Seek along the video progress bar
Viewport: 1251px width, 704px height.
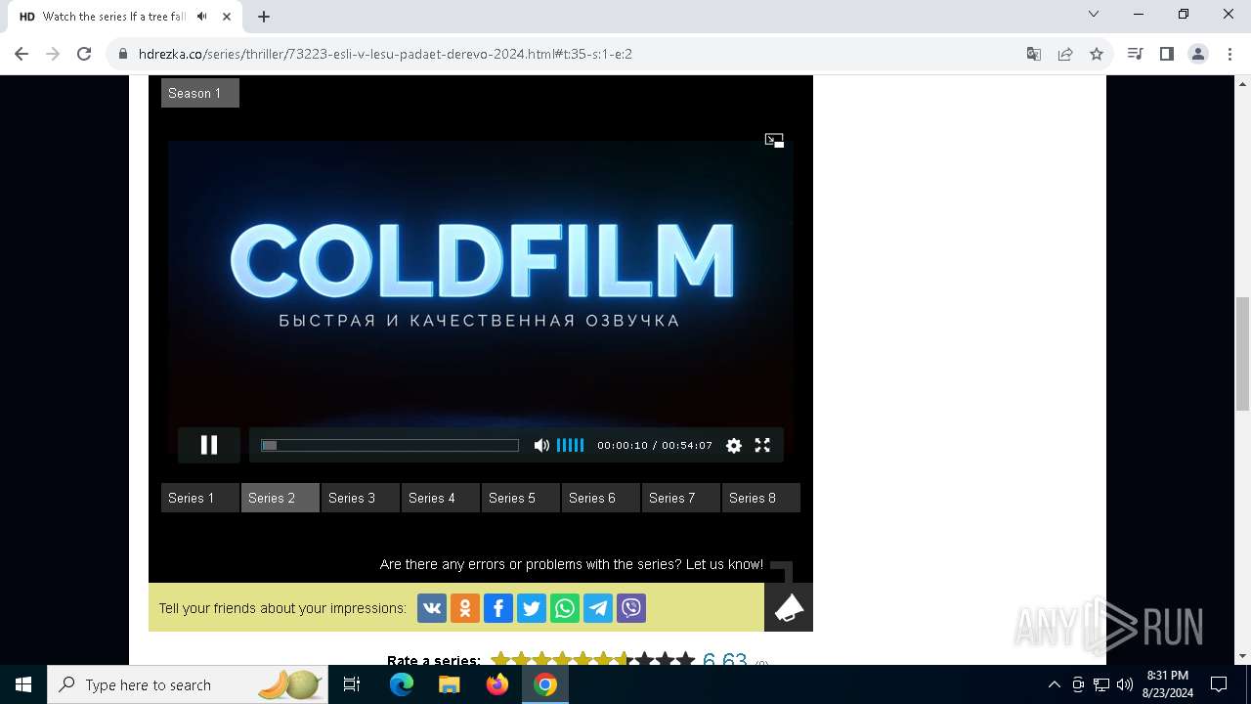[x=390, y=445]
